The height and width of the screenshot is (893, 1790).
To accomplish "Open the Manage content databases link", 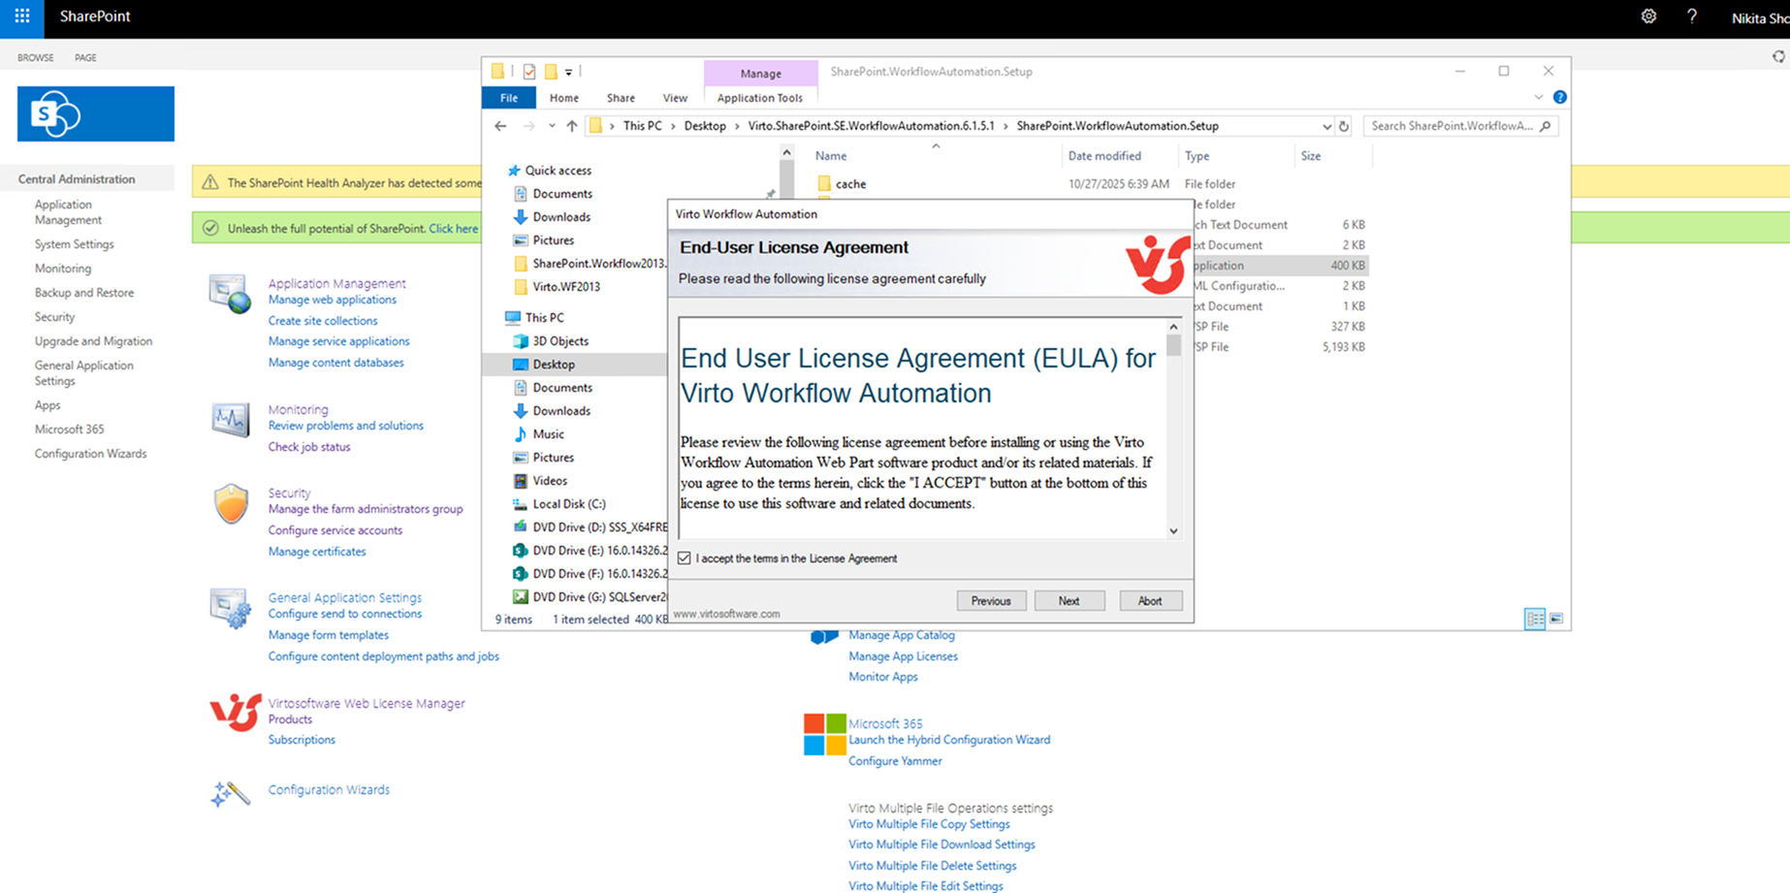I will coord(336,362).
